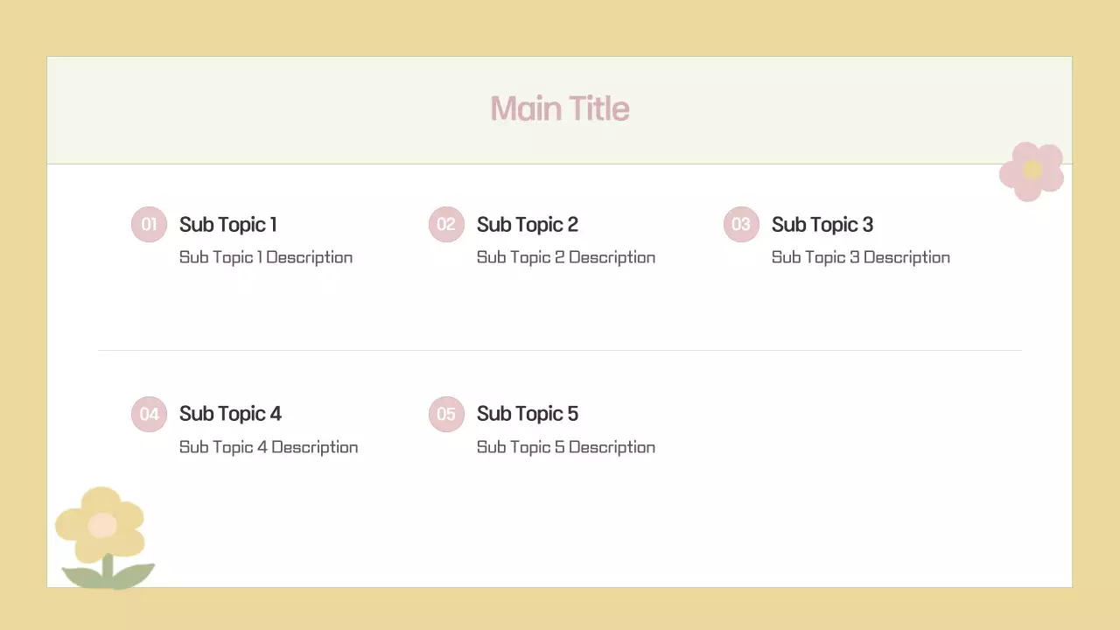The height and width of the screenshot is (630, 1120).
Task: Click the Sub Topic 5 Description text
Action: (566, 447)
